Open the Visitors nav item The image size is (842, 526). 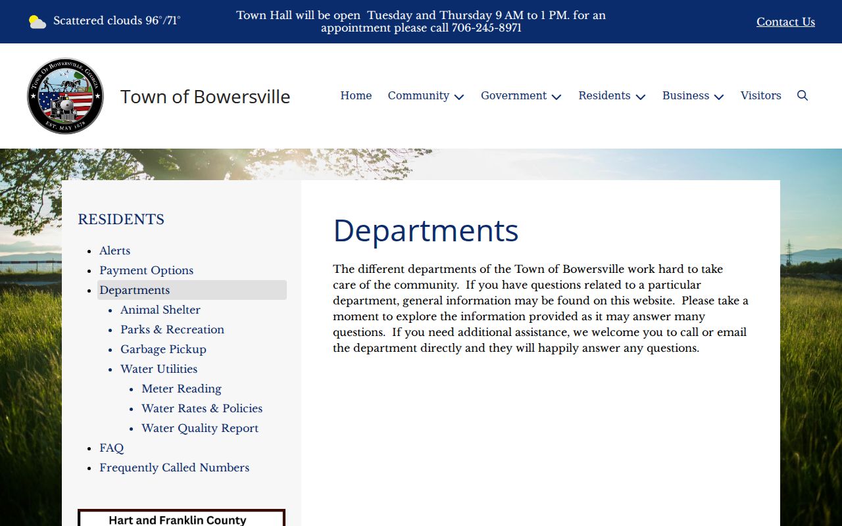tap(761, 95)
